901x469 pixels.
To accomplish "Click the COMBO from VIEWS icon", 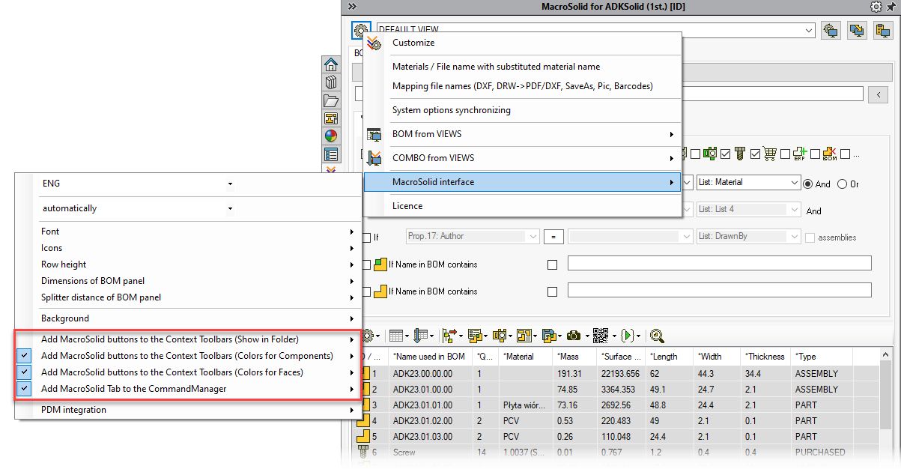I will tap(374, 158).
